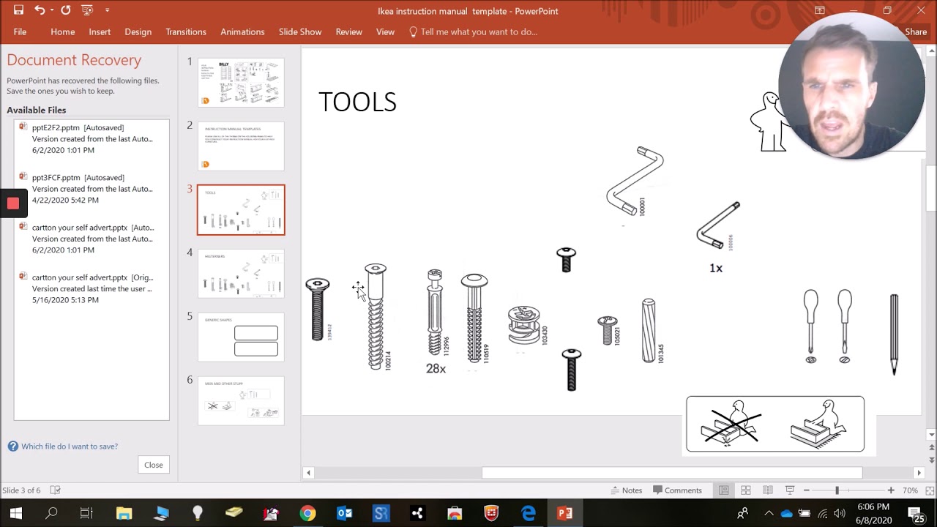Select the small Allen key graphic
The image size is (937, 527).
(x=718, y=225)
